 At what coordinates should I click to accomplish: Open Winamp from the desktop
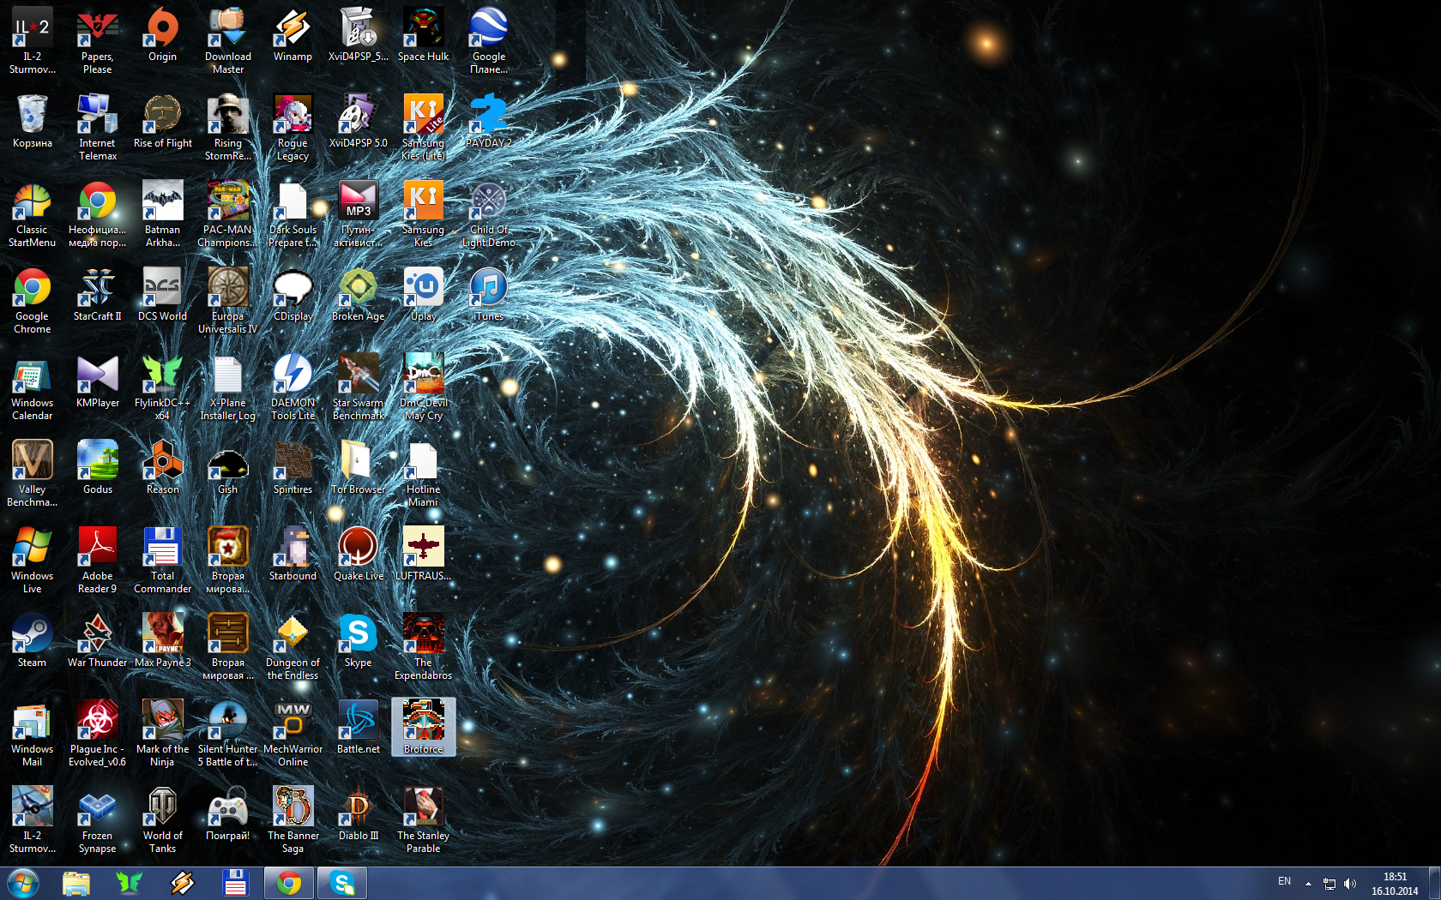[292, 35]
